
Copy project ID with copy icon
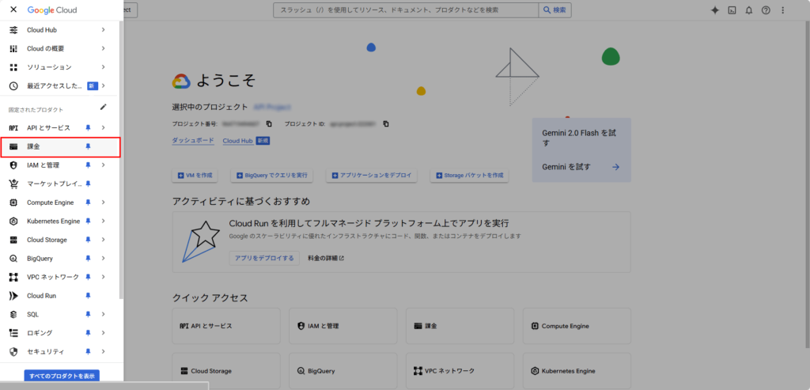386,124
